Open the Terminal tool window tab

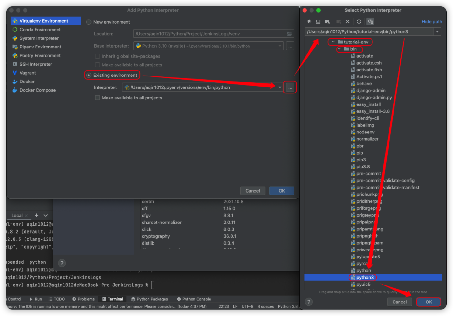click(113, 299)
